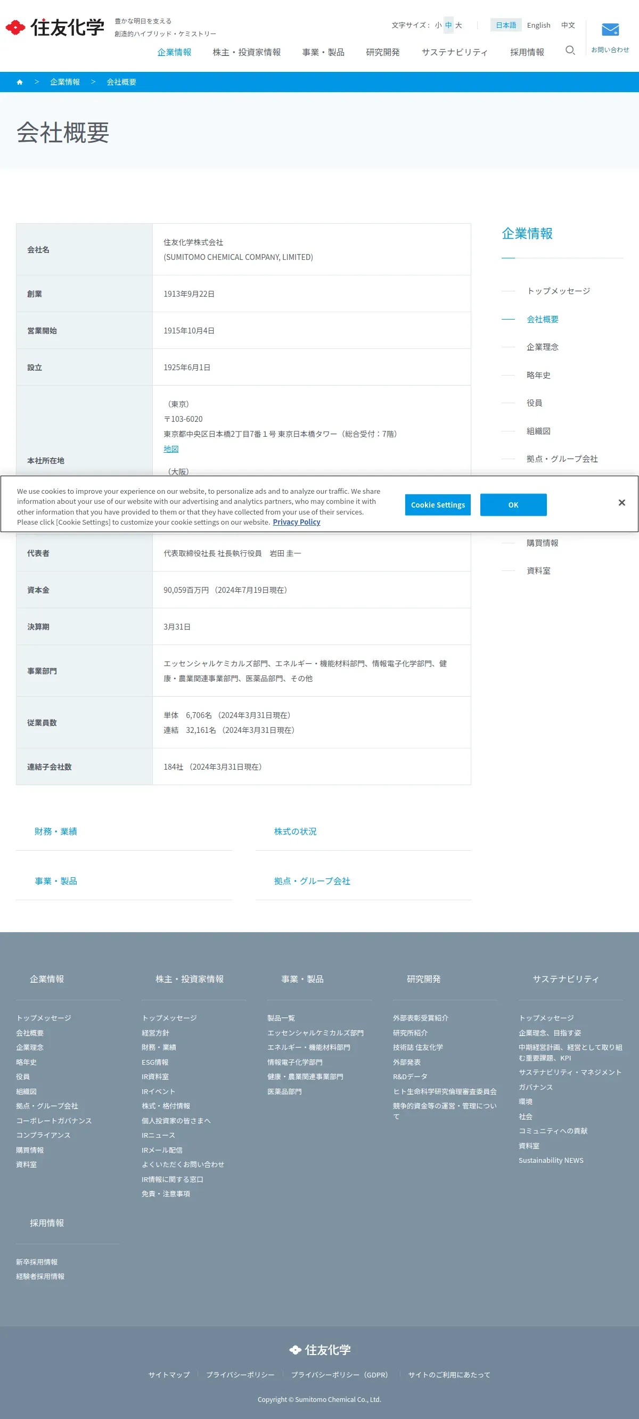Click the footer 住友化学 logo
639x1419 pixels.
point(319,1350)
